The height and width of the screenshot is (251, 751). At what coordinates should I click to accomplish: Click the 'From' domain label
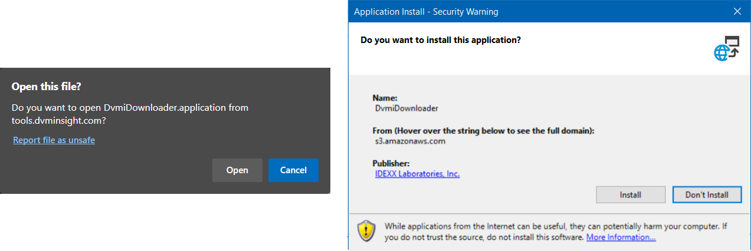pyautogui.click(x=483, y=131)
